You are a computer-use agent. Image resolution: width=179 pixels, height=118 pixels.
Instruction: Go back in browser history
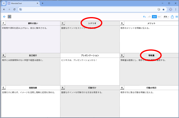click(x=4, y=9)
